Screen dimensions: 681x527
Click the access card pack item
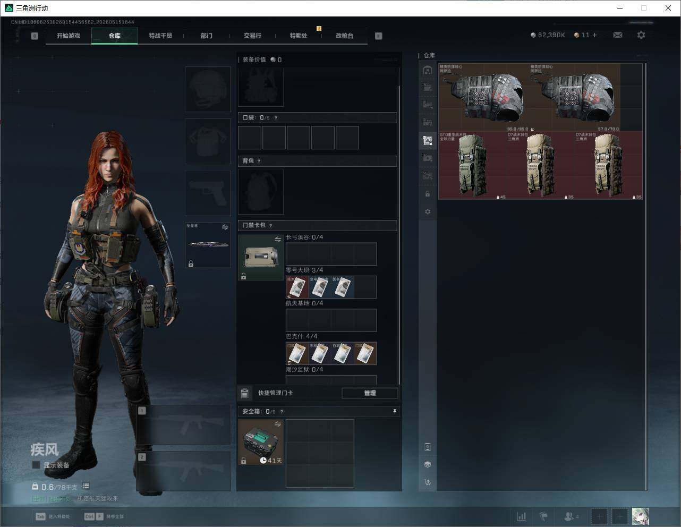261,258
